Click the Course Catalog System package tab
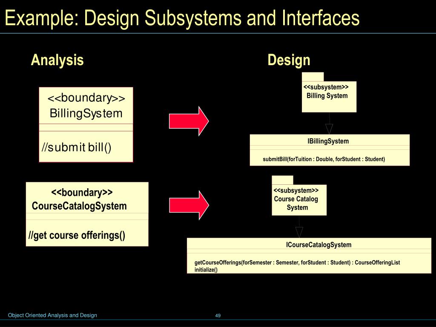 coord(283,180)
